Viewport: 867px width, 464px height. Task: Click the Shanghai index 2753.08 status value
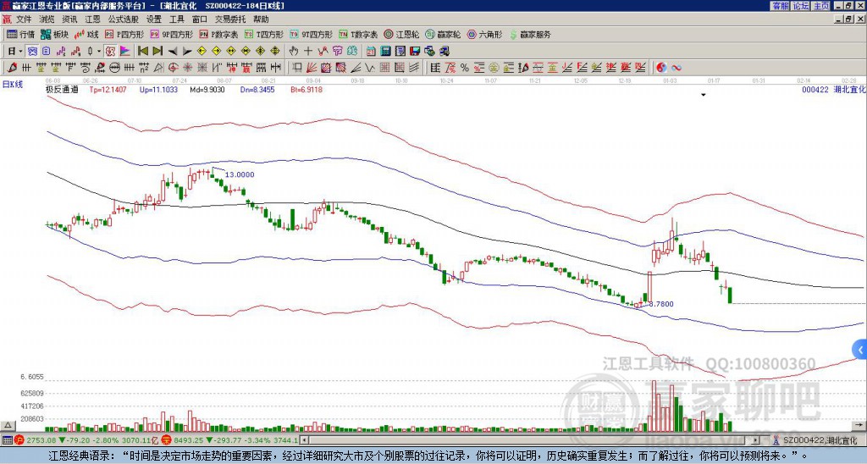[41, 440]
